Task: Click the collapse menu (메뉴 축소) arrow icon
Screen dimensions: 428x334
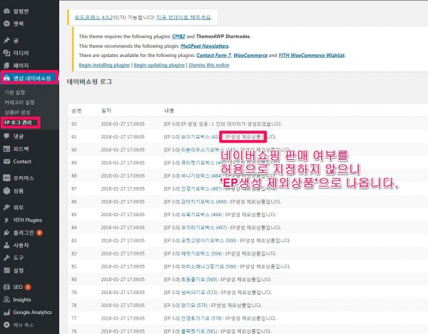Action: click(6, 325)
